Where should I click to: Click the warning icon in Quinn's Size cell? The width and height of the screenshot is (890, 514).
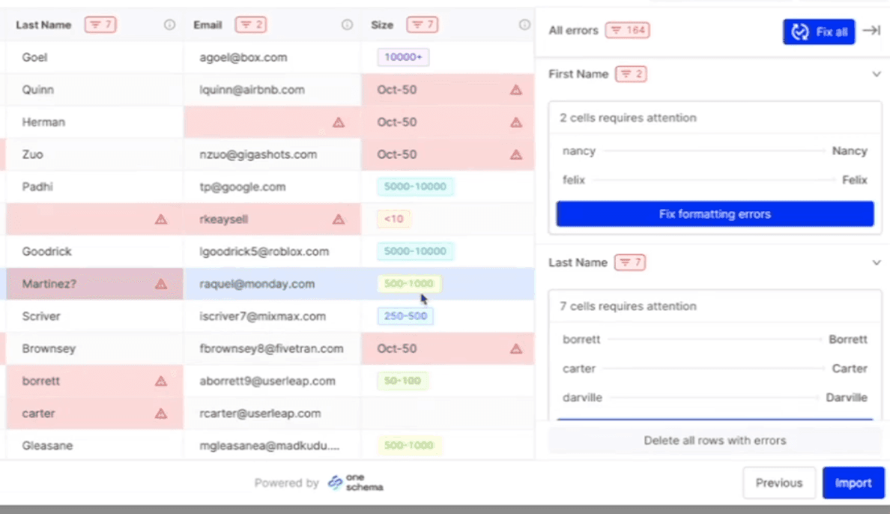point(516,90)
